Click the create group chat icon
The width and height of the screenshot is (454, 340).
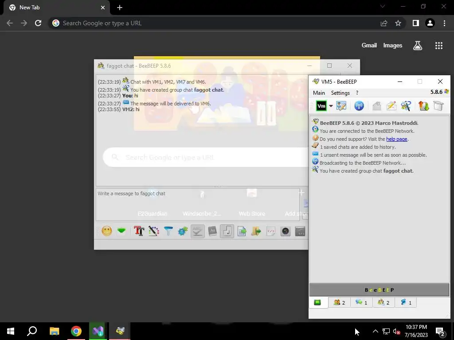(406, 106)
